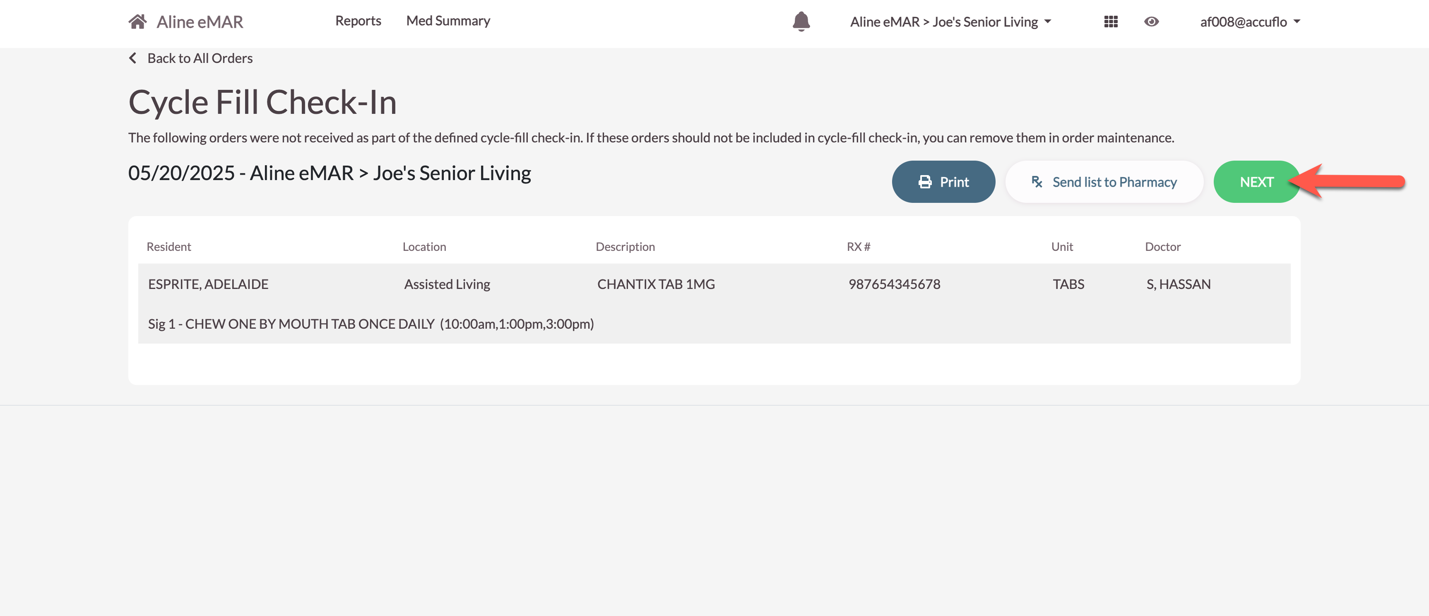Toggle the eye view icon
Image resolution: width=1429 pixels, height=616 pixels.
click(1151, 22)
